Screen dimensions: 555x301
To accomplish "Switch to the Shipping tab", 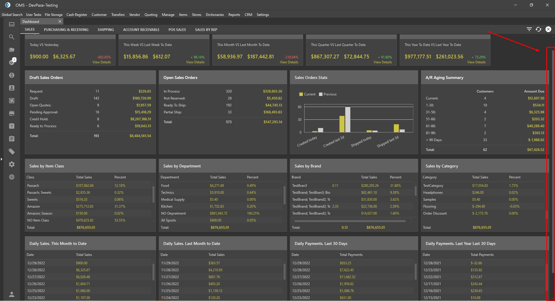I will 106,29.
